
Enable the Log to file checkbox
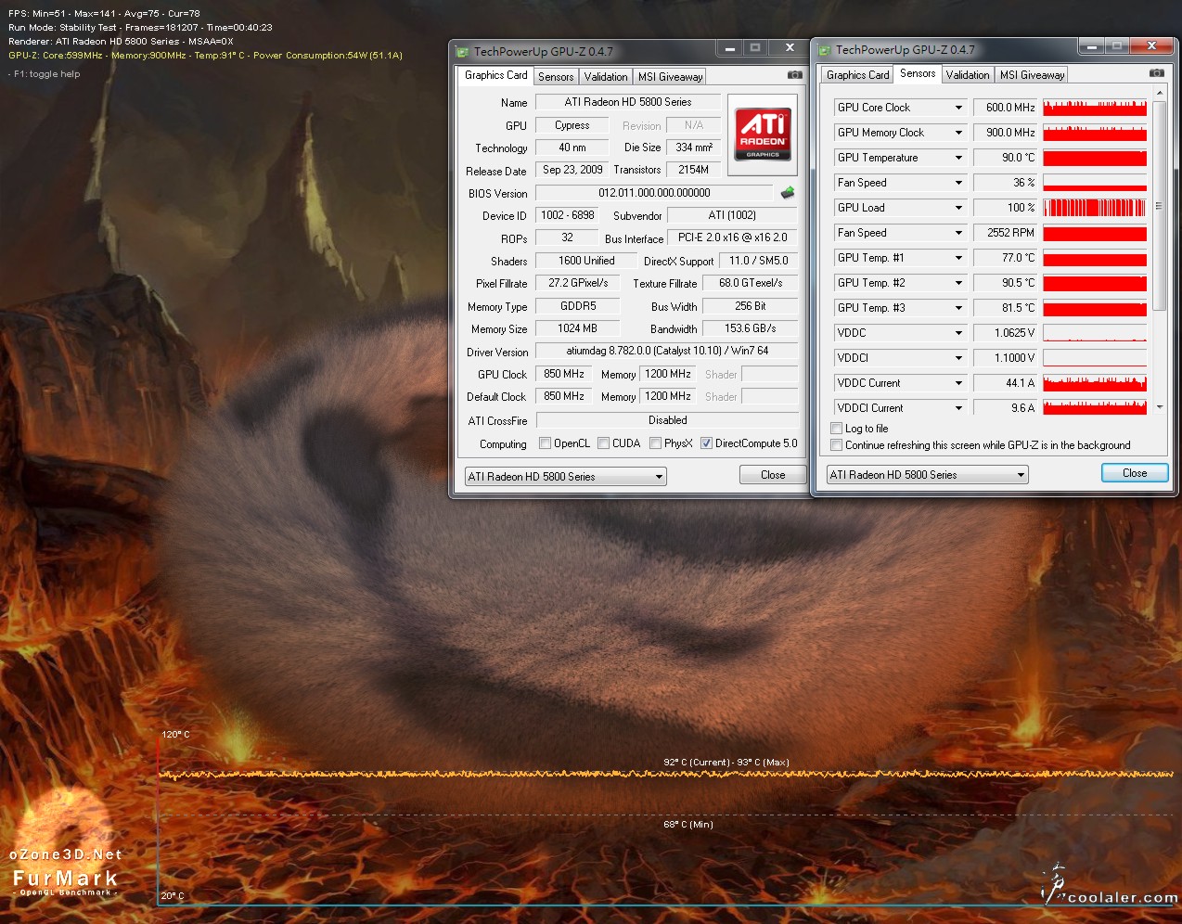tap(837, 429)
